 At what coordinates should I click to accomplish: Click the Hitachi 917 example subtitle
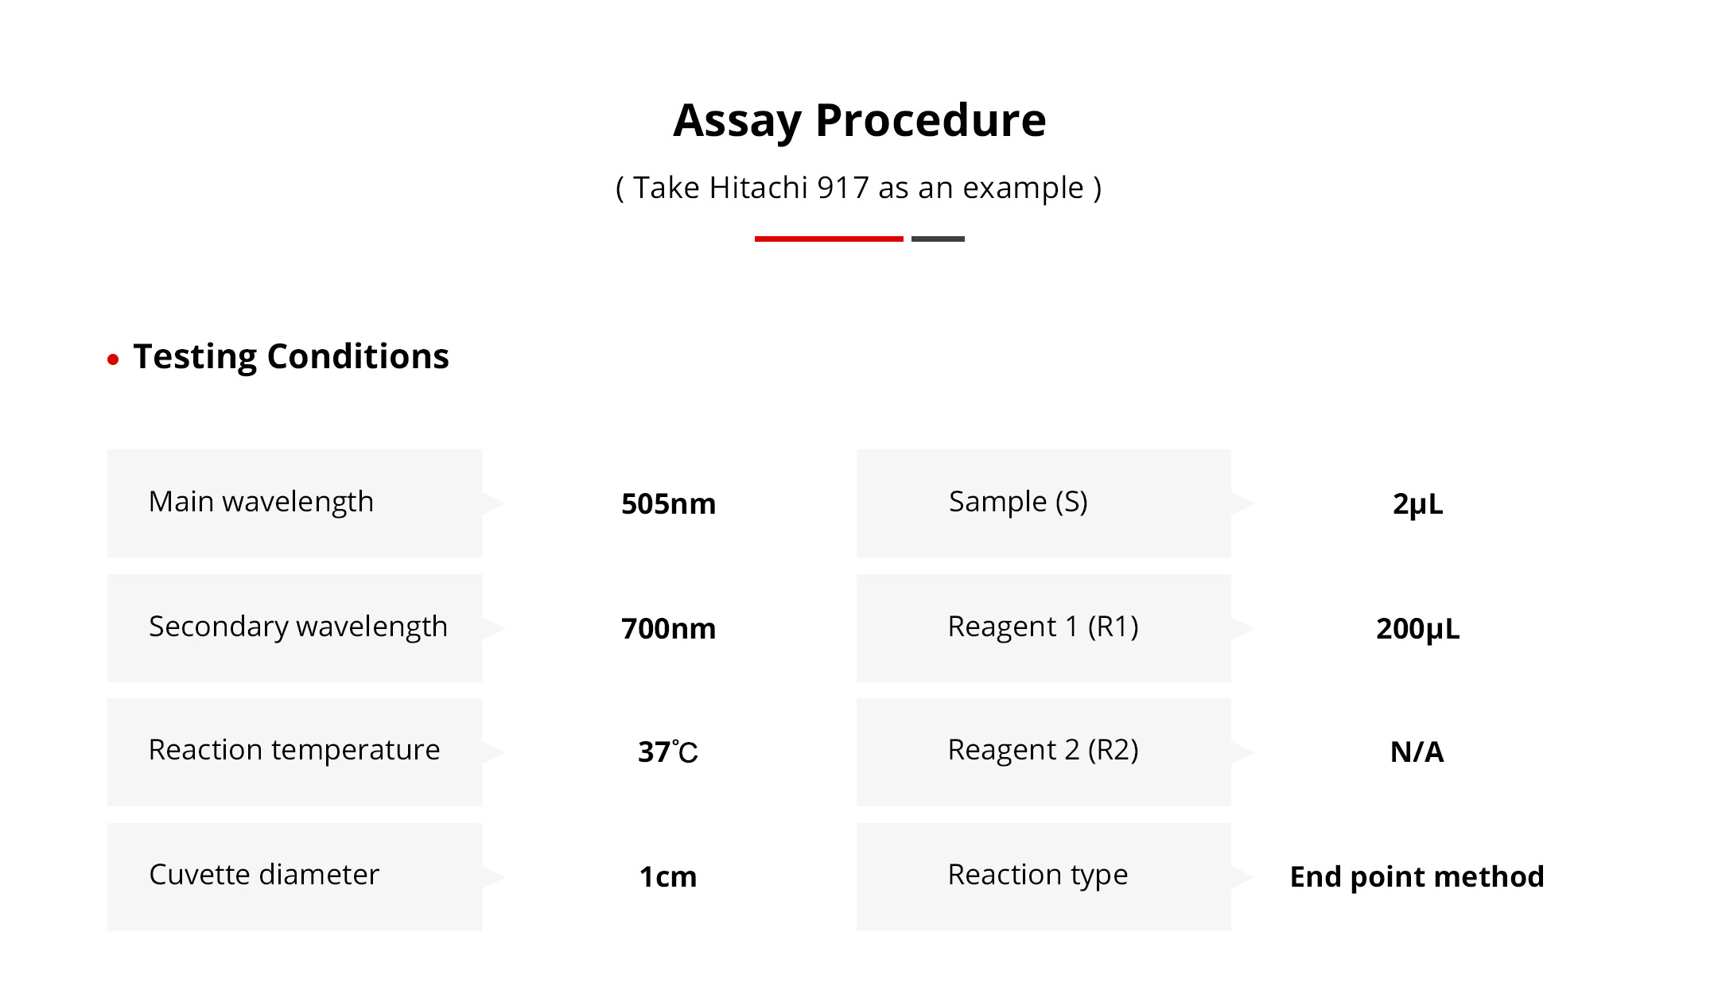pyautogui.click(x=859, y=188)
